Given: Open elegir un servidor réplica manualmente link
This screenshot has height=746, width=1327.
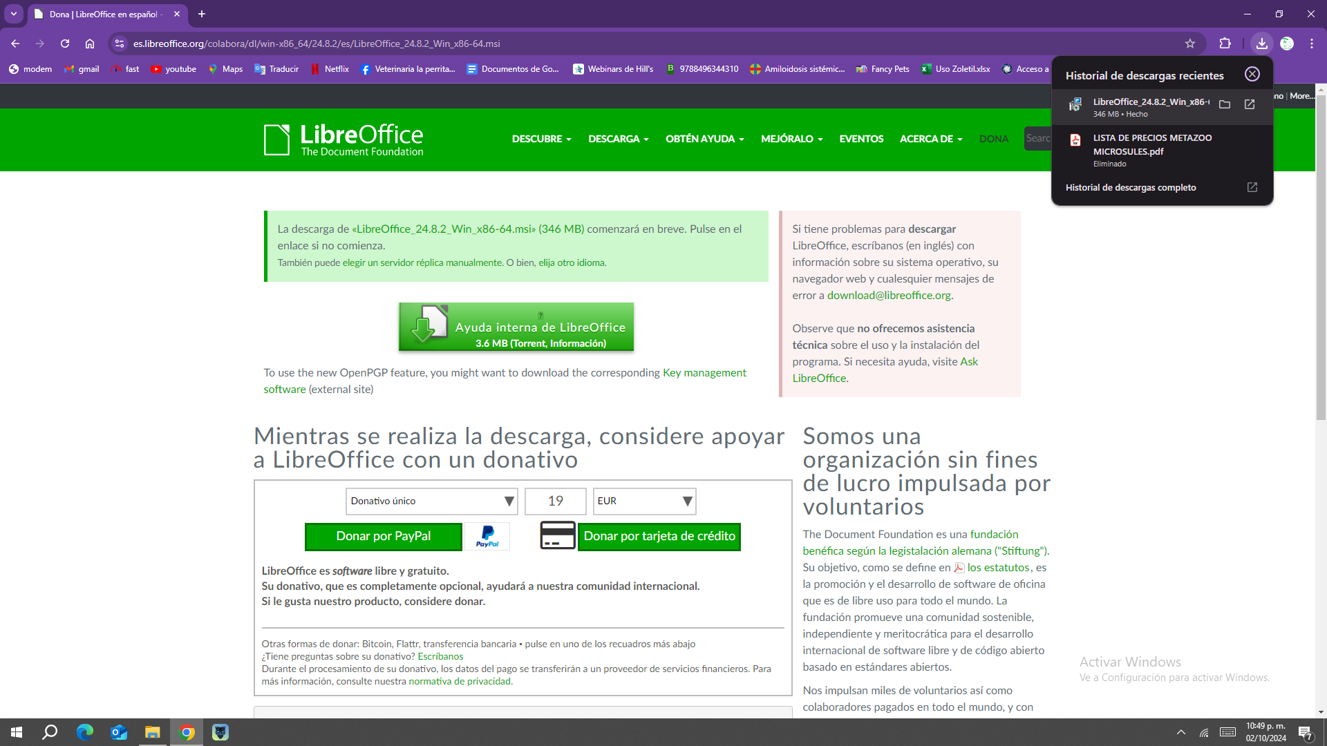Looking at the screenshot, I should coord(422,262).
